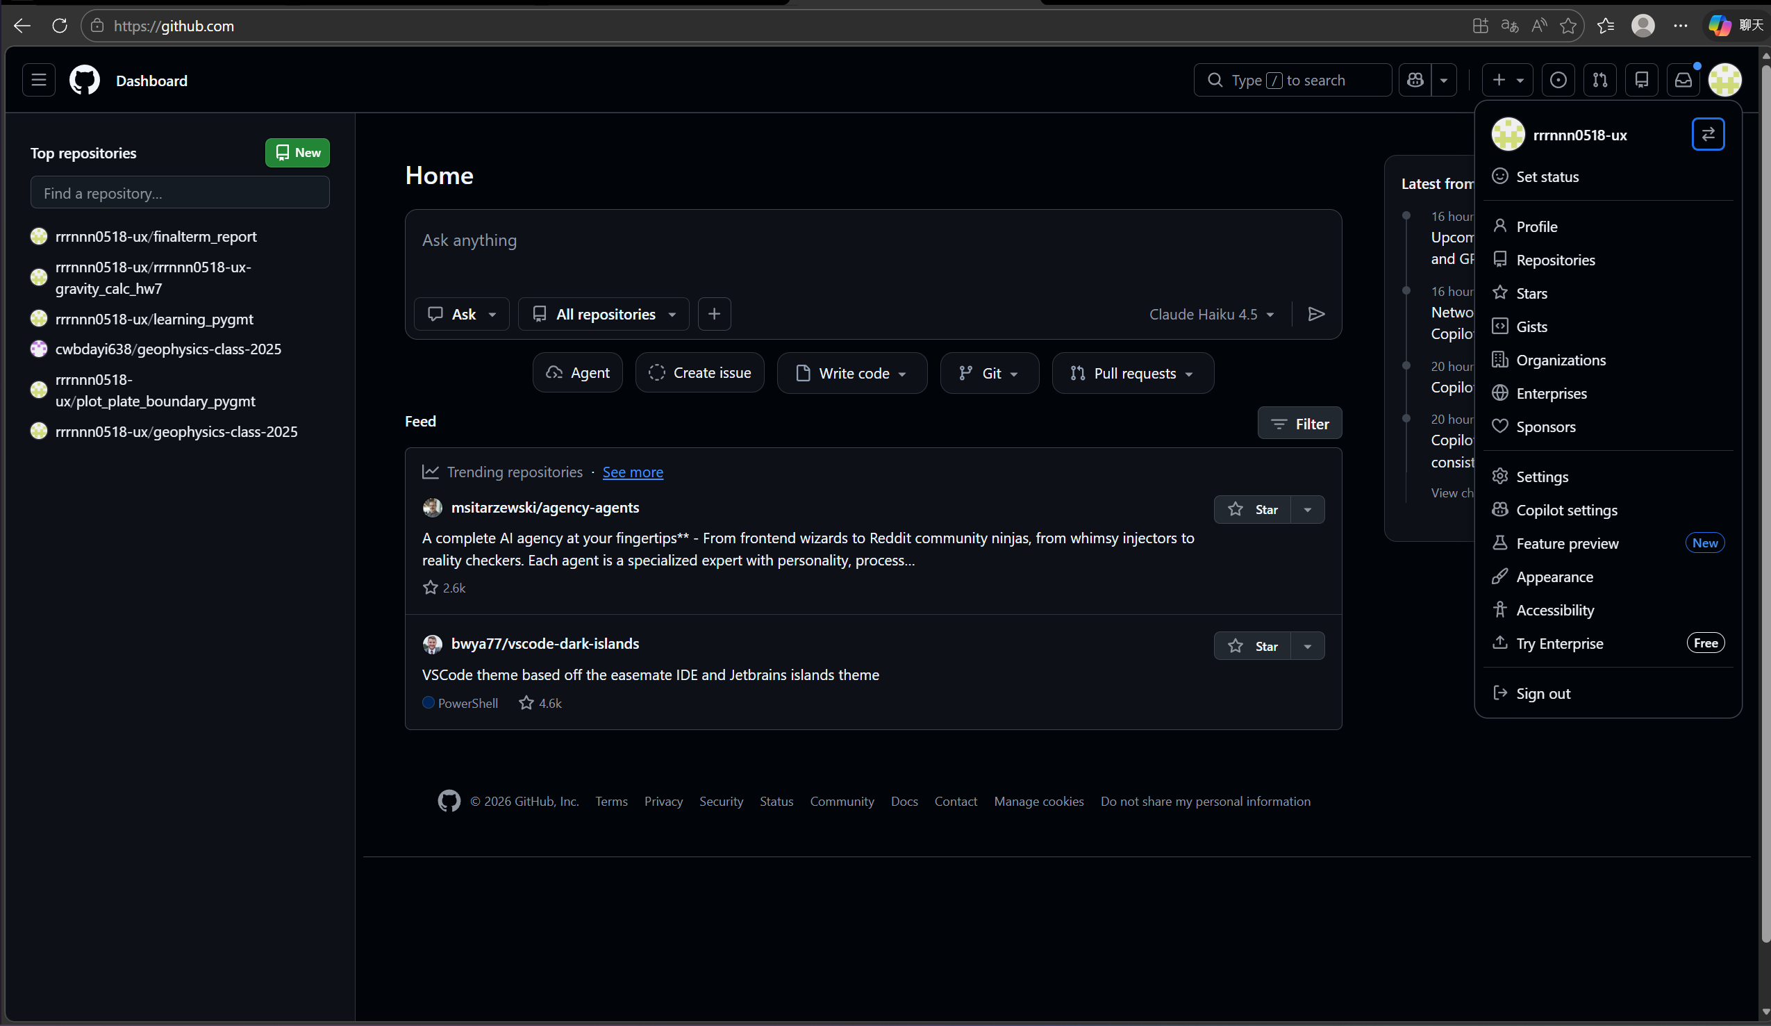Viewport: 1771px width, 1026px height.
Task: Click the user avatar in header
Action: point(1725,80)
